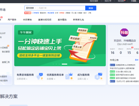Select 售后管理 in the left category list
Viewport: 139px width, 106px height.
point(6,52)
